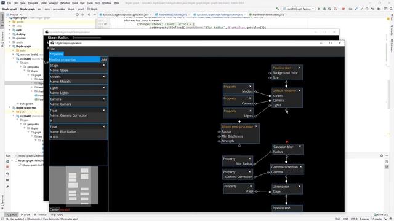Open the Project view dropdown
The image size is (394, 221).
pos(14,15)
